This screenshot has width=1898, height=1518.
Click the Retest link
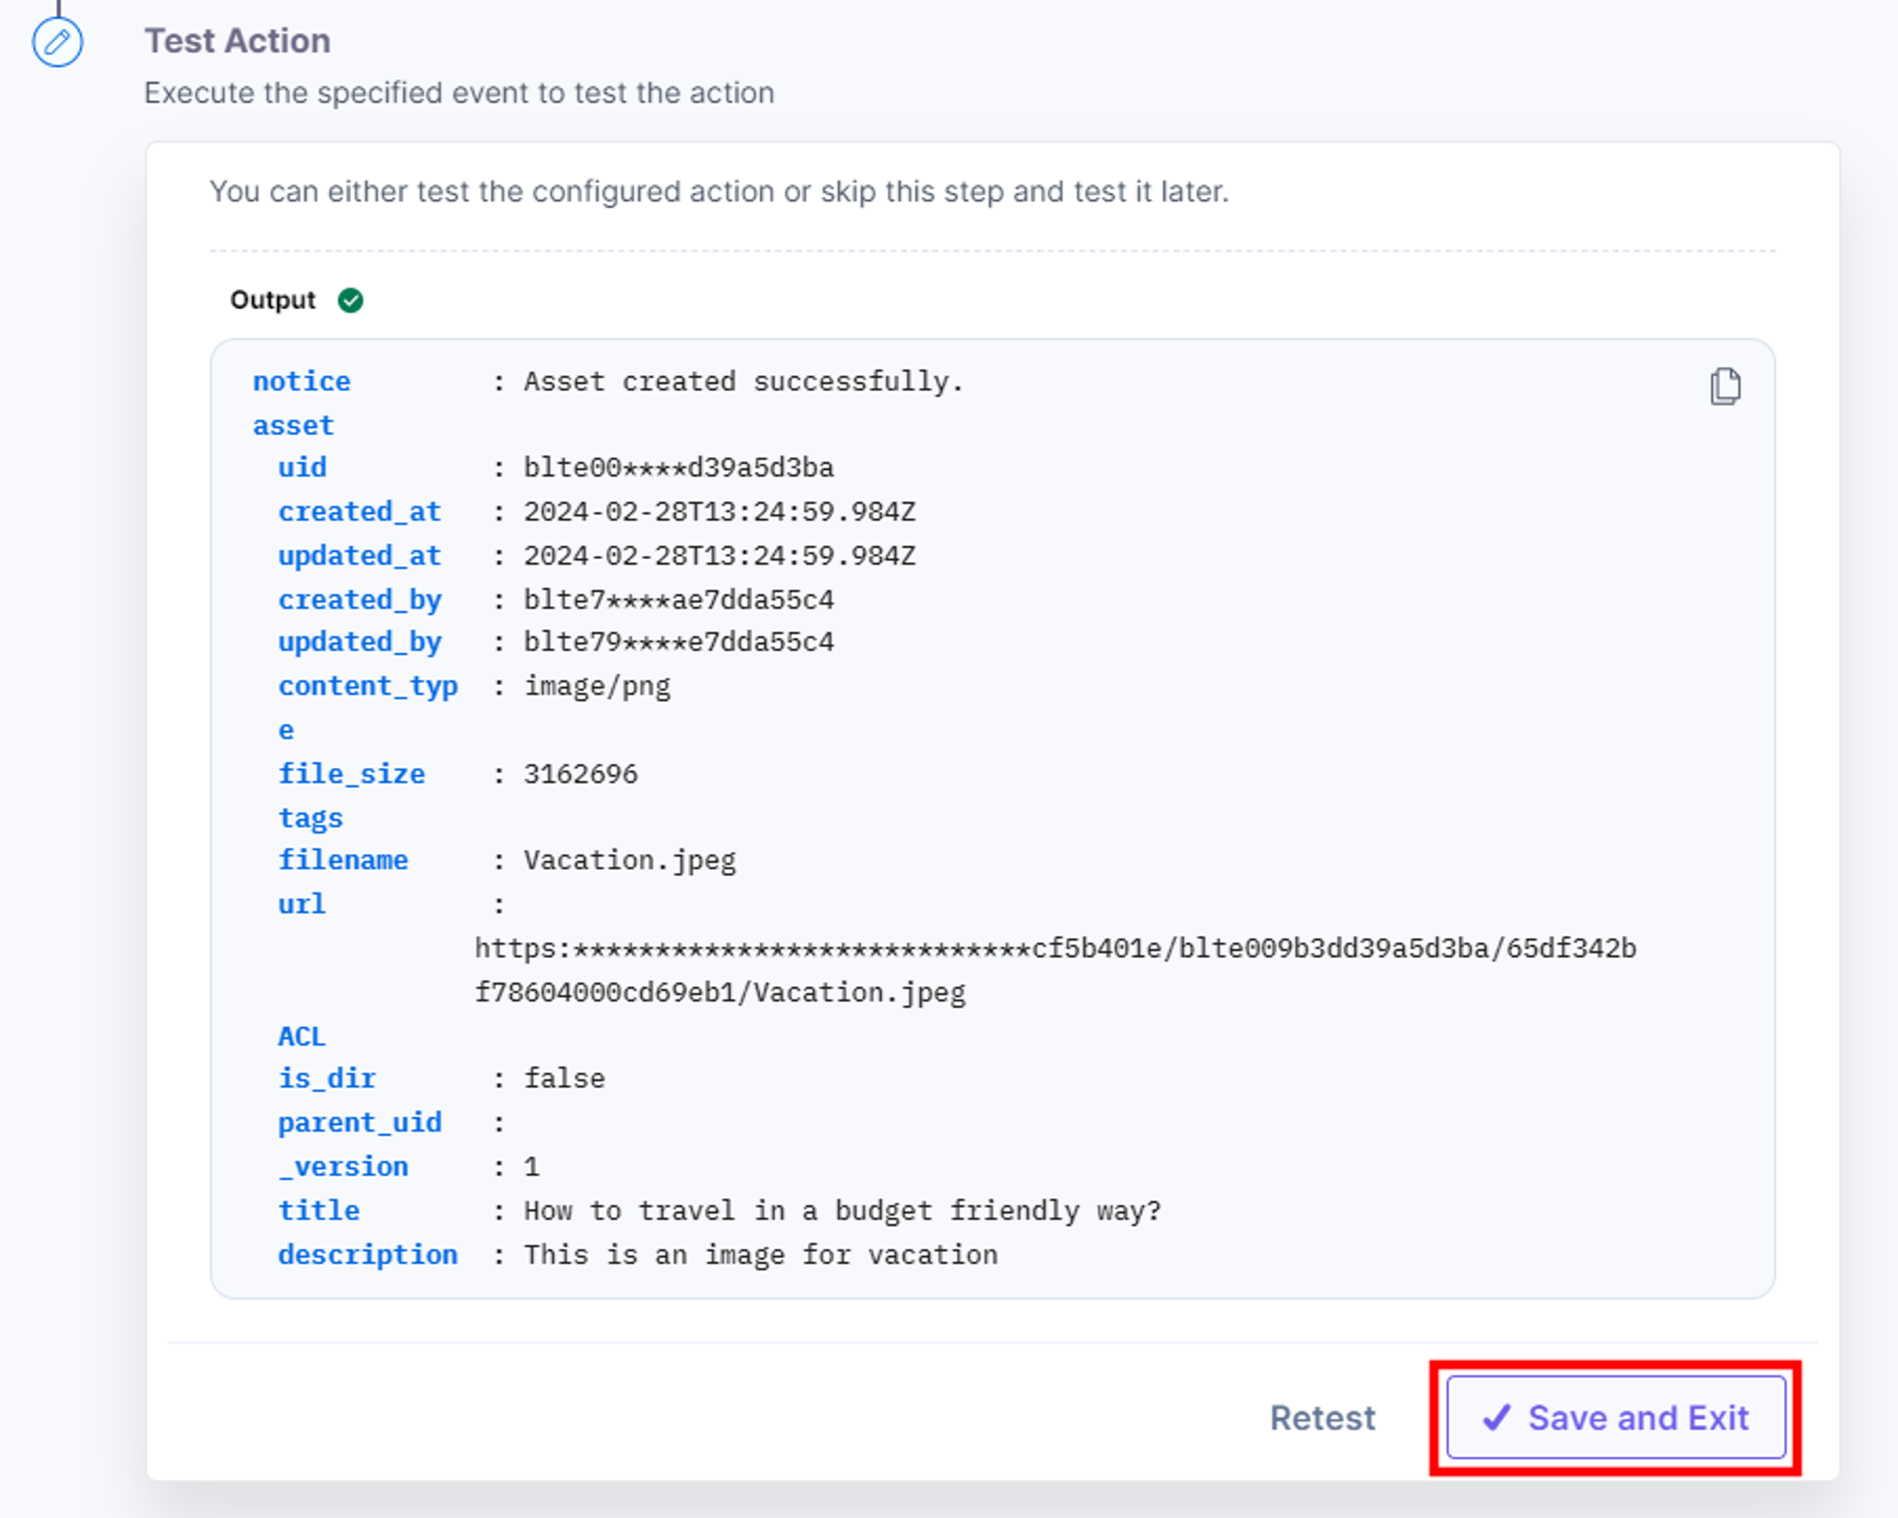1322,1418
